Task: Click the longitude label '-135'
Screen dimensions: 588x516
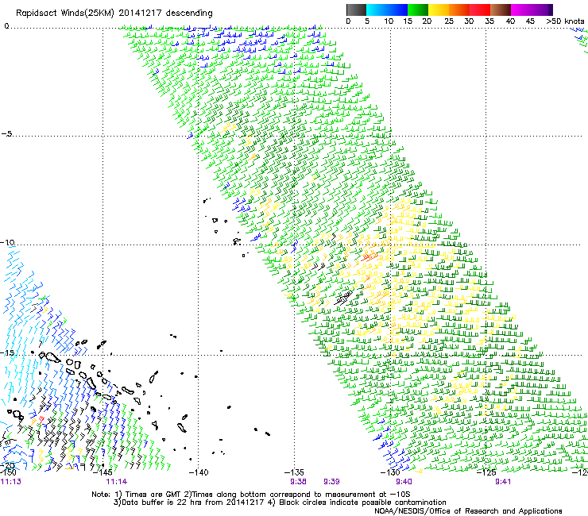Action: (294, 472)
